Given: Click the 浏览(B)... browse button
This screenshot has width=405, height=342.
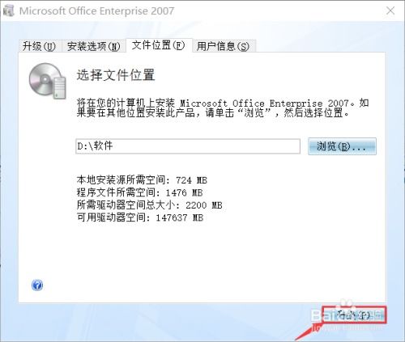Looking at the screenshot, I should [x=342, y=146].
